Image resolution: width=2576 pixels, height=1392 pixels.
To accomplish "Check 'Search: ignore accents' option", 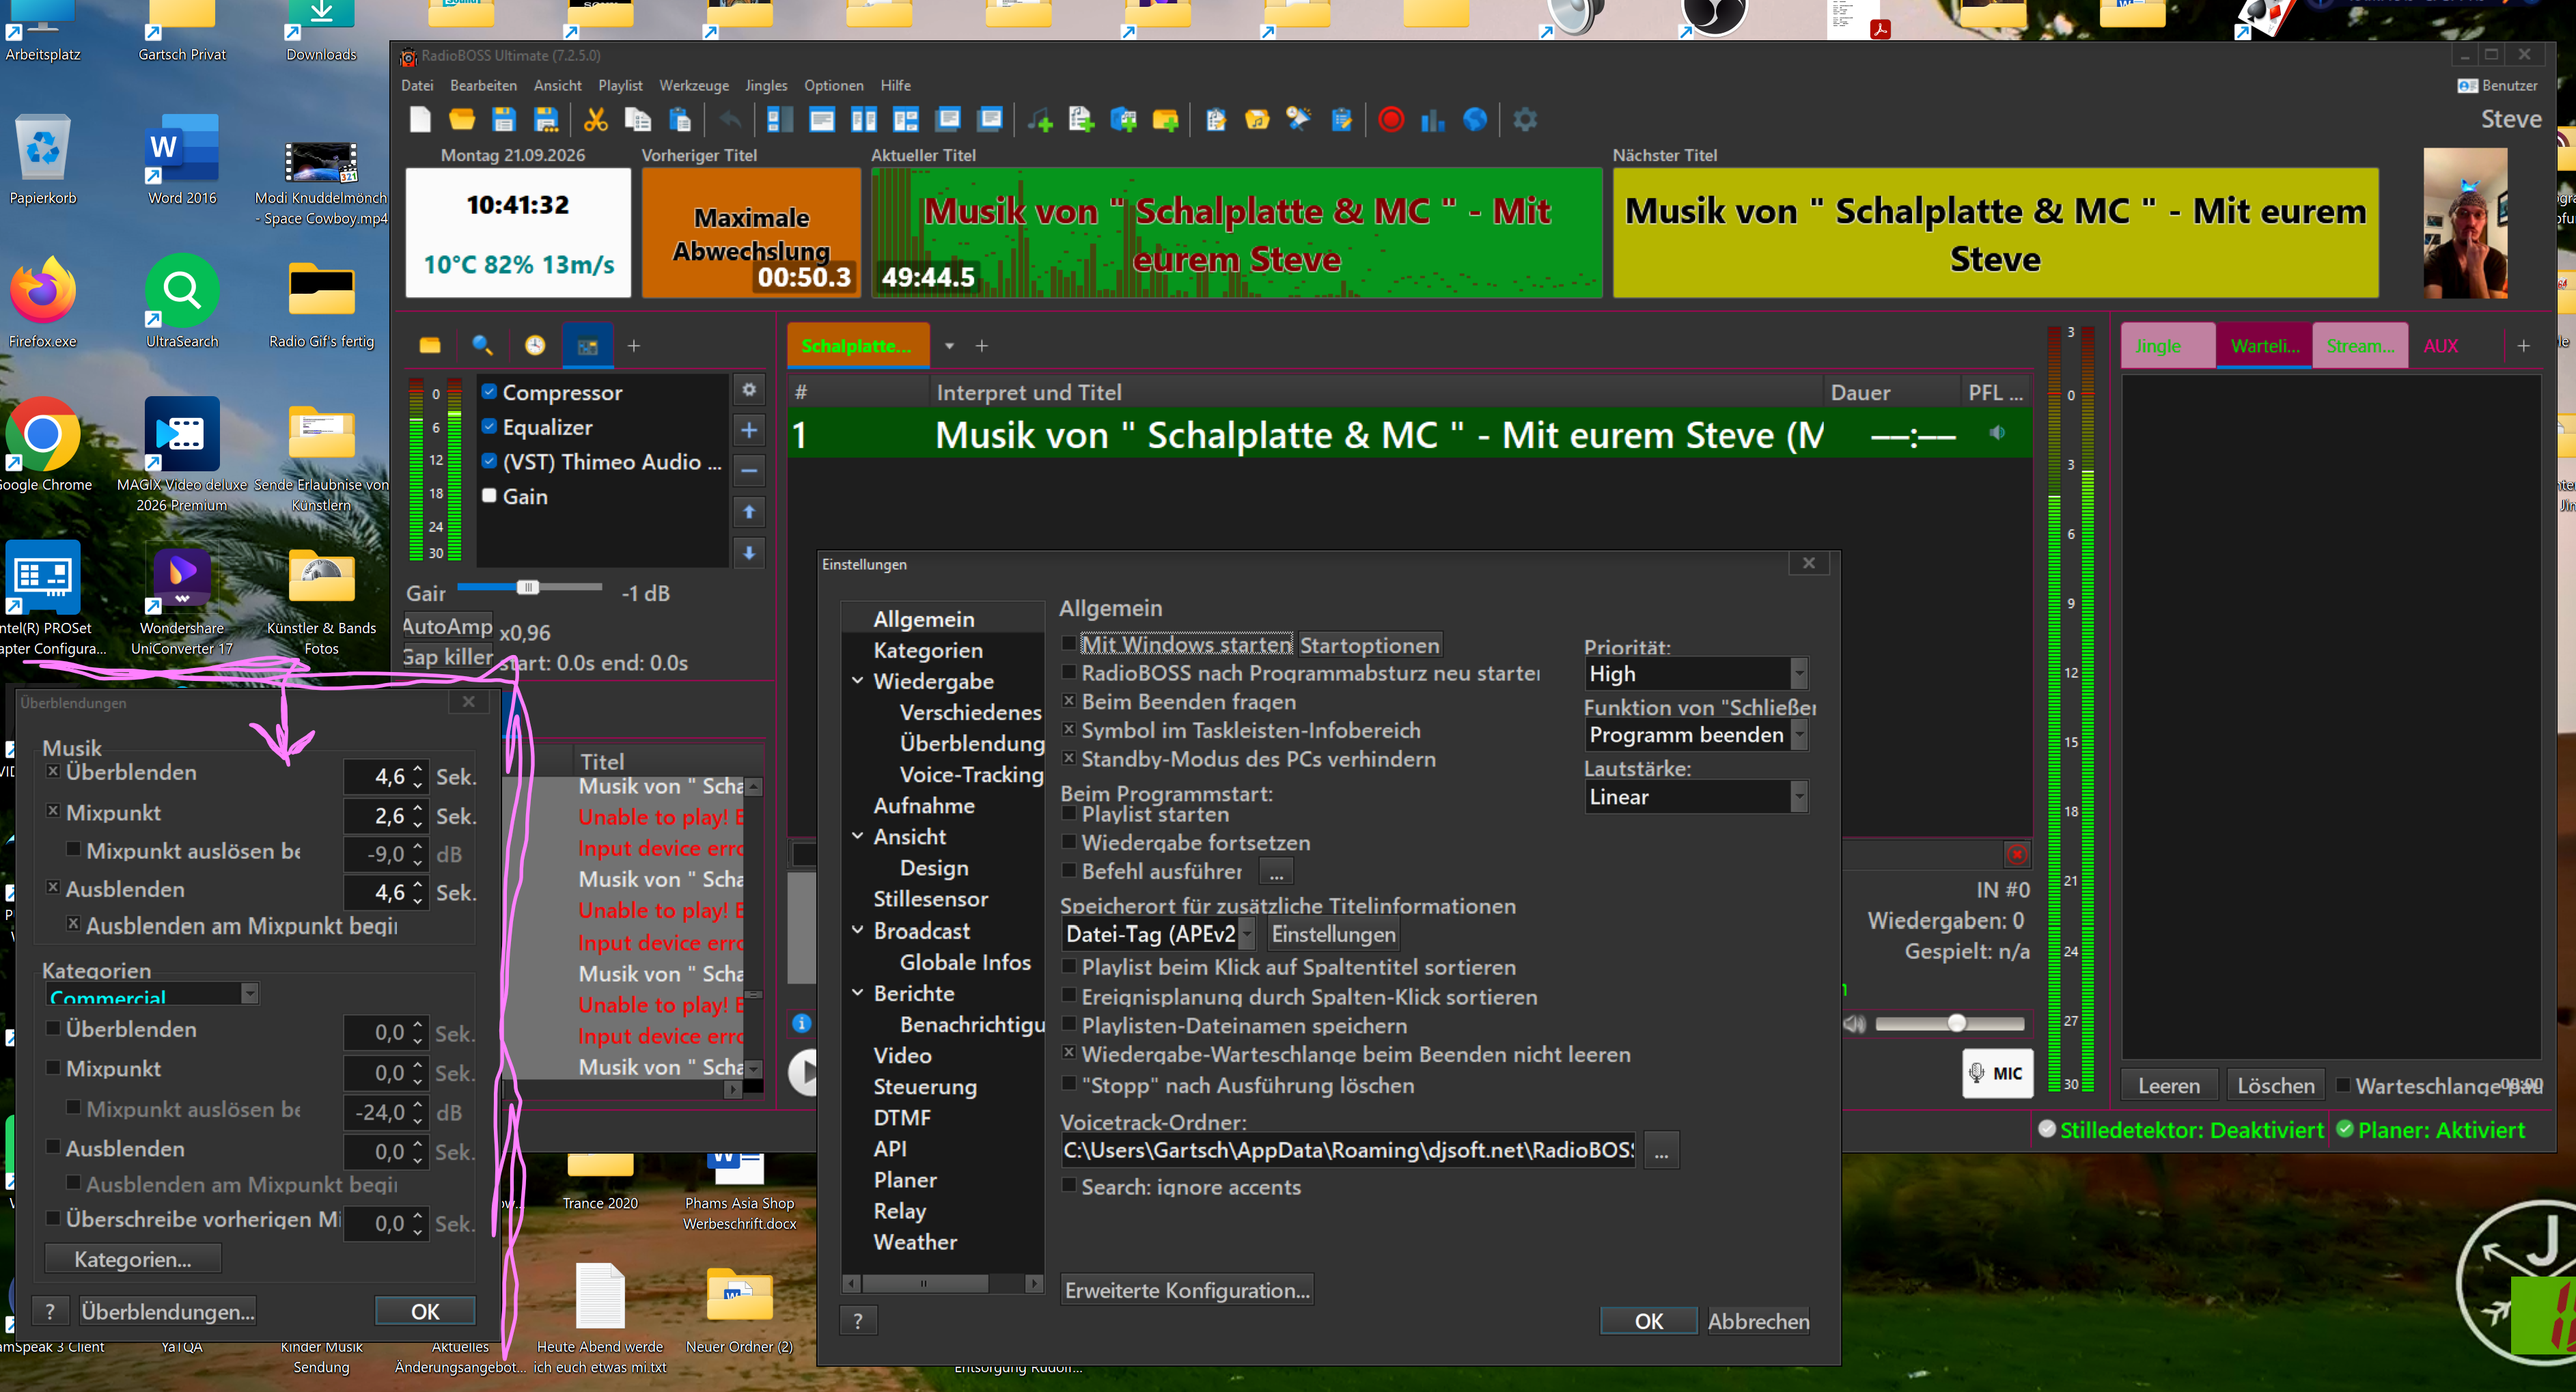I will (x=1069, y=1186).
